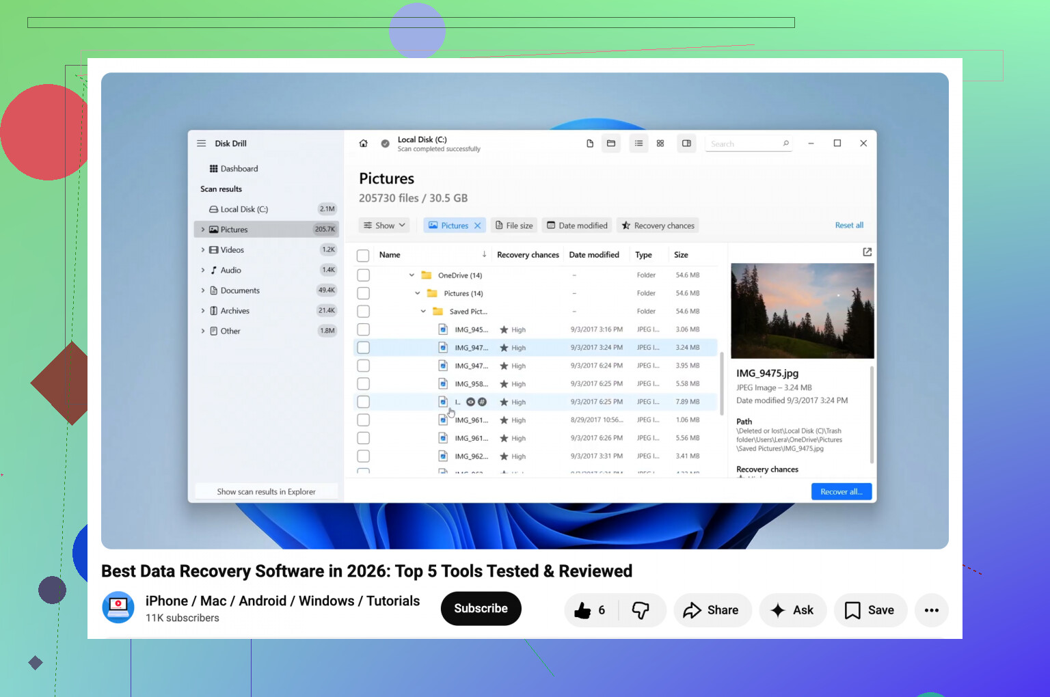Viewport: 1050px width, 697px height.
Task: Click the hash icon in hovered row
Action: click(482, 402)
